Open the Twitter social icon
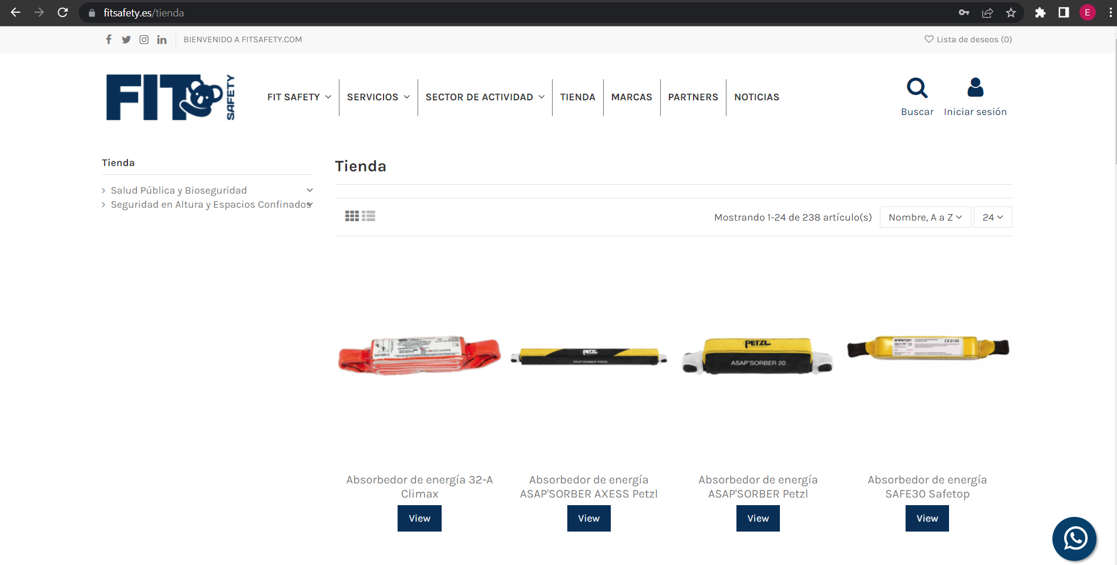This screenshot has width=1117, height=565. point(126,39)
